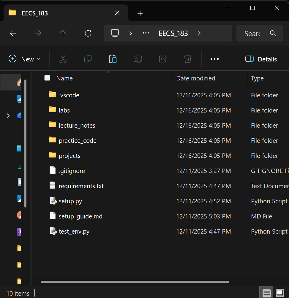This screenshot has height=298, width=289.
Task: Click the horizontal scrollbar of file list
Action: pos(135,282)
